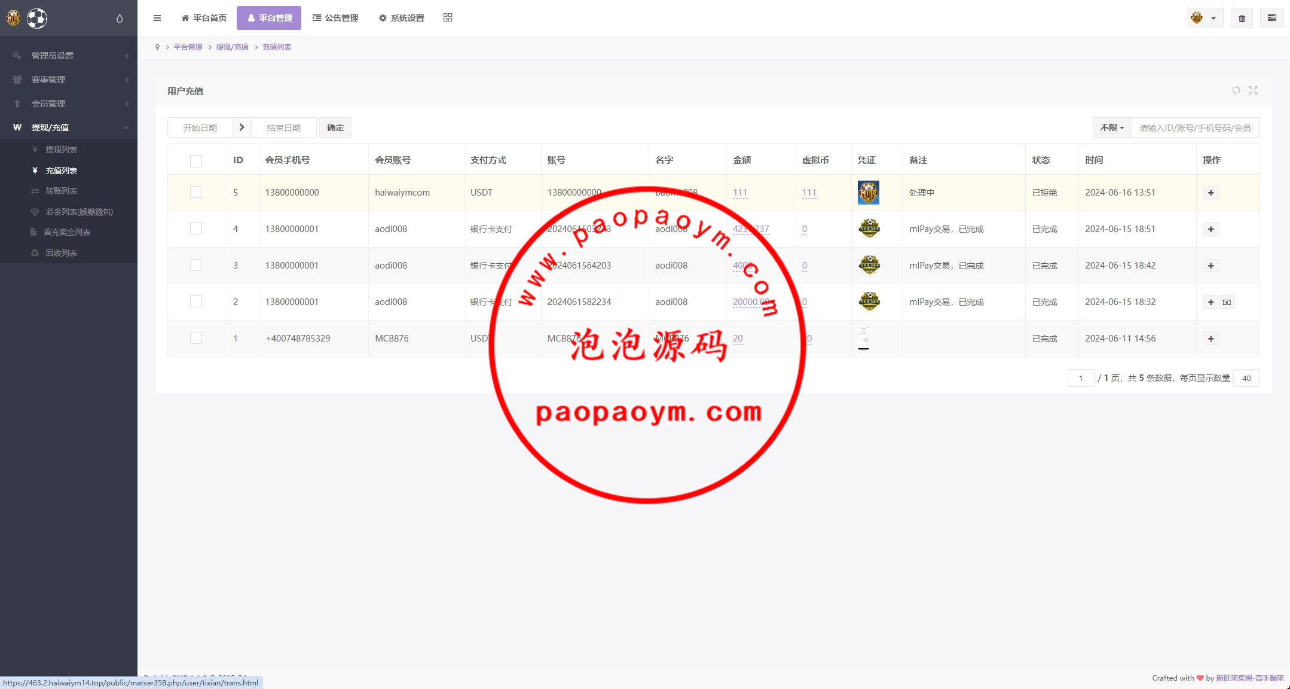Viewport: 1290px width, 689px height.
Task: Click the location pin breadcrumb icon
Action: [x=157, y=47]
